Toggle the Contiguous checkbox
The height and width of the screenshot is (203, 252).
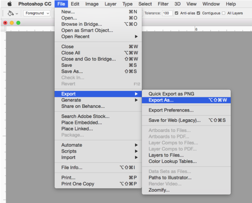click(199, 13)
